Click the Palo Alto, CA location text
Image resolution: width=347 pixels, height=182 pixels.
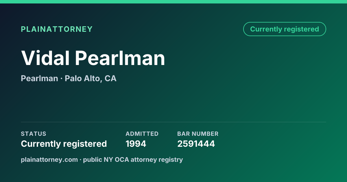click(91, 79)
